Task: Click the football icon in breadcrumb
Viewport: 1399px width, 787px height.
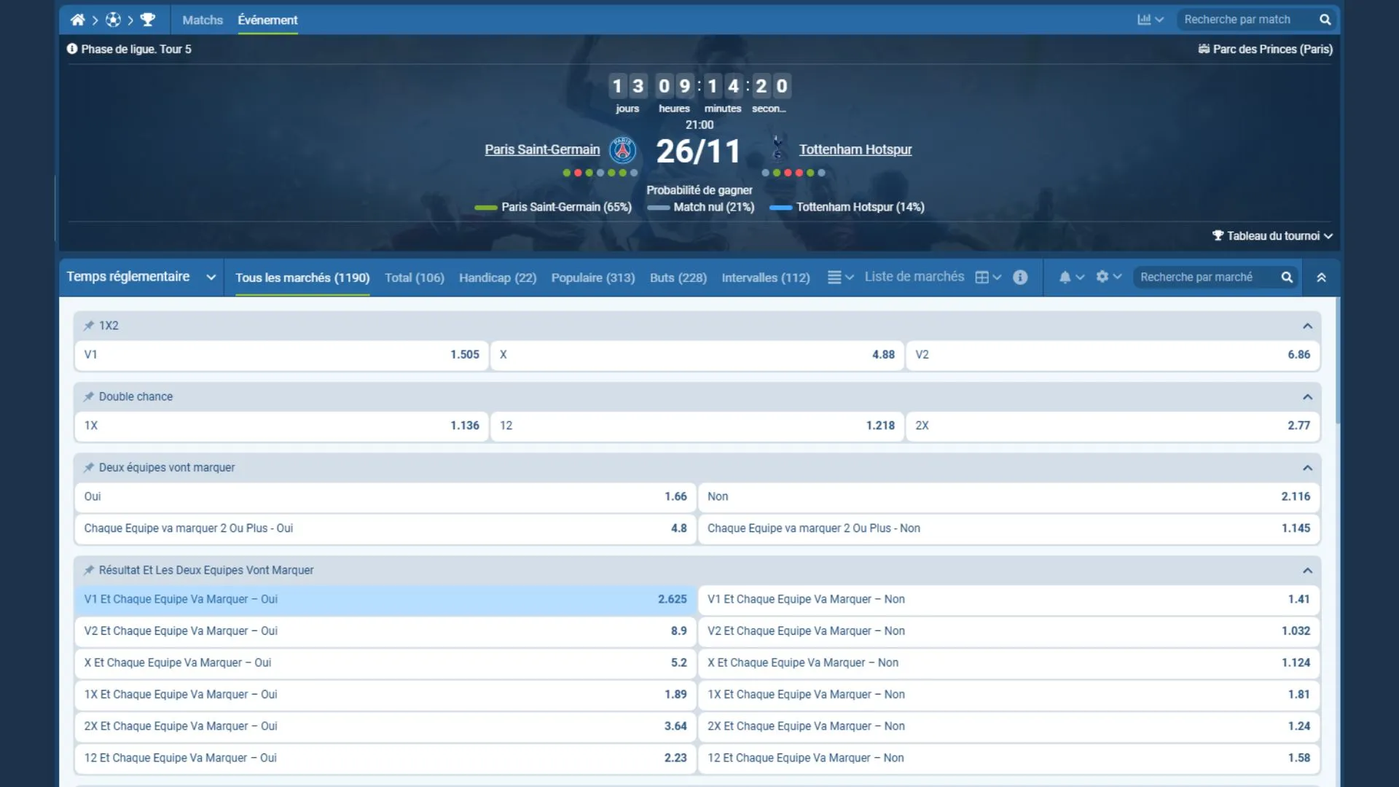Action: coord(113,20)
